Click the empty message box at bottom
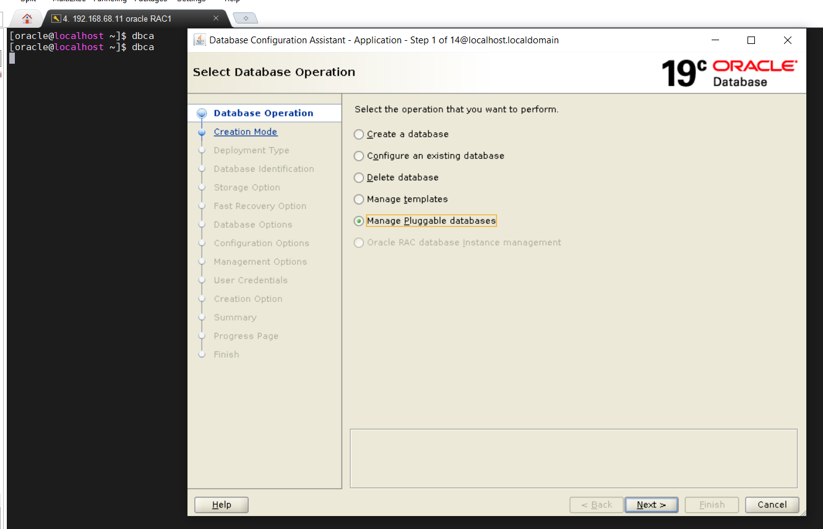823x529 pixels. click(x=573, y=458)
